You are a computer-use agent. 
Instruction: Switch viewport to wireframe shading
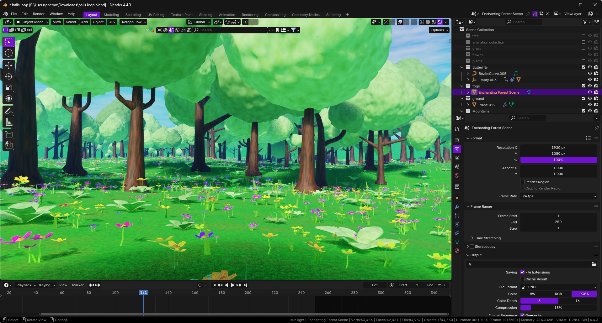point(422,22)
